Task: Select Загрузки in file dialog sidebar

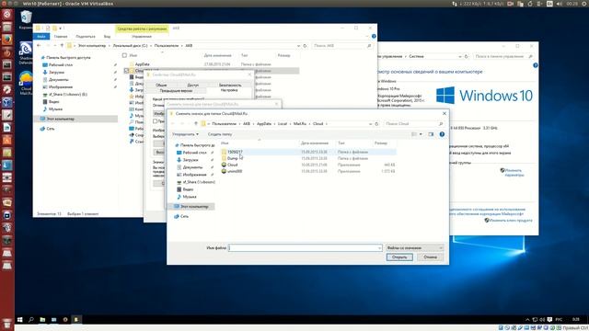Action: (191, 160)
